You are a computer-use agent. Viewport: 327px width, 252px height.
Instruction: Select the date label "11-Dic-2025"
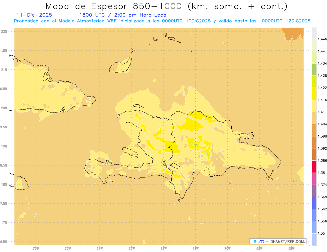tap(34, 15)
